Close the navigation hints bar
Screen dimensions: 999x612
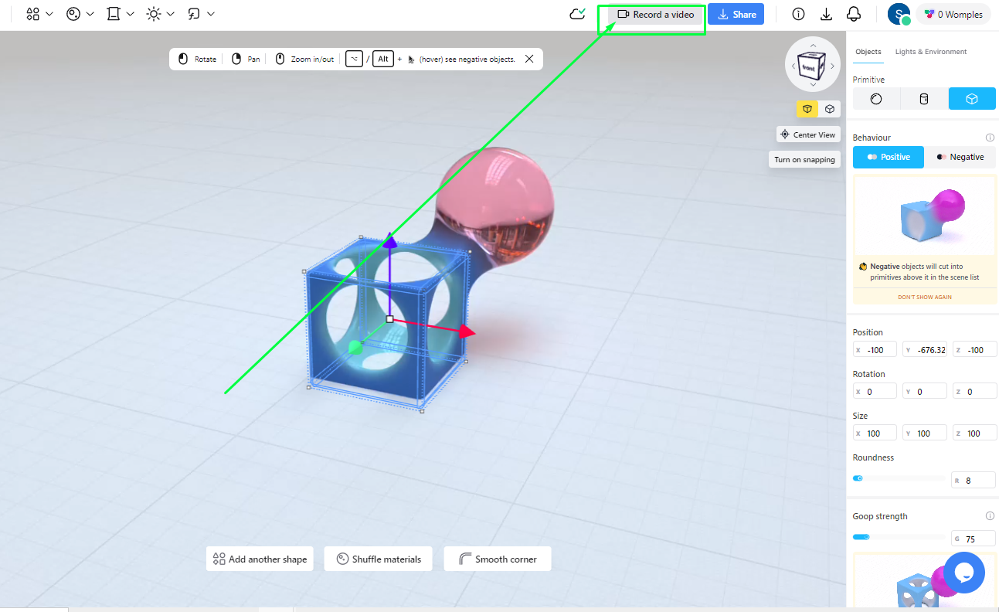pyautogui.click(x=529, y=59)
